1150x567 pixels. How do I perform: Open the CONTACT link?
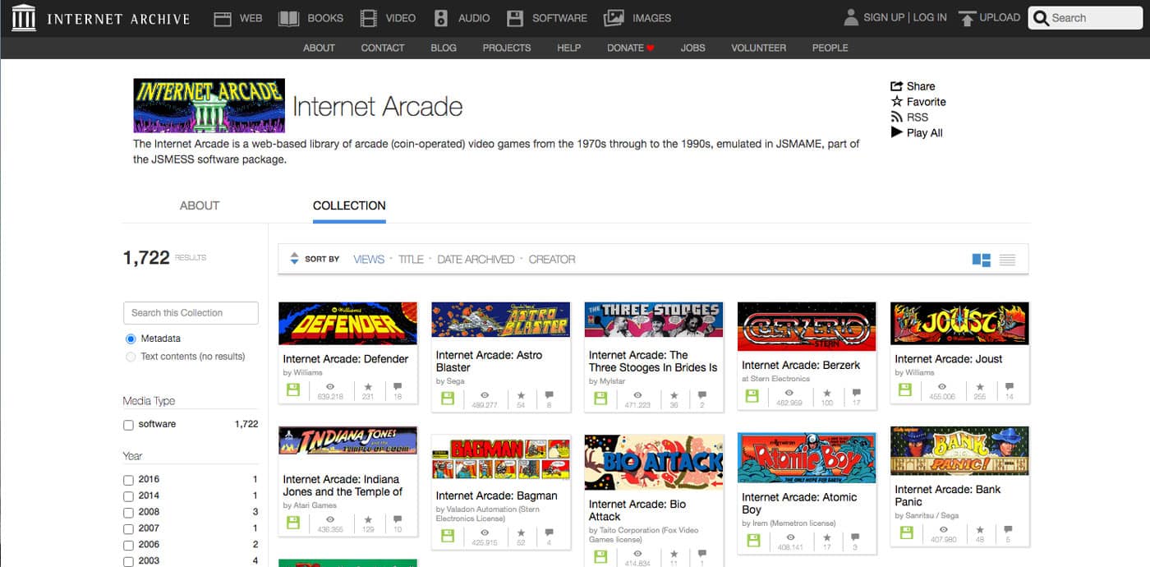pos(383,48)
